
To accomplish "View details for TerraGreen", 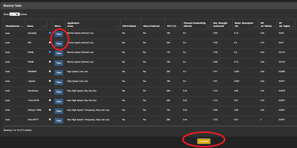I will click(x=59, y=92).
